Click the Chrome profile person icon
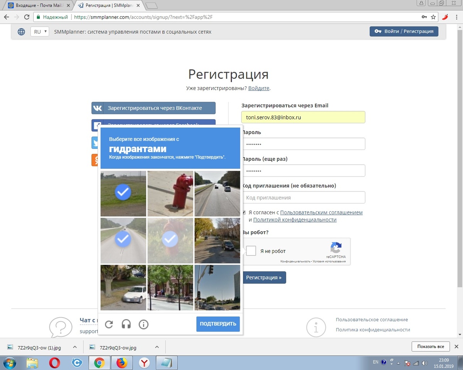463x370 pixels. 422,3
